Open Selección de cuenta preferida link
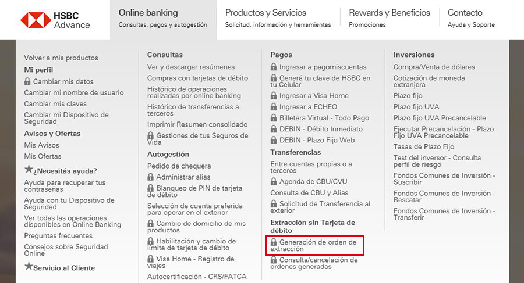 195,209
